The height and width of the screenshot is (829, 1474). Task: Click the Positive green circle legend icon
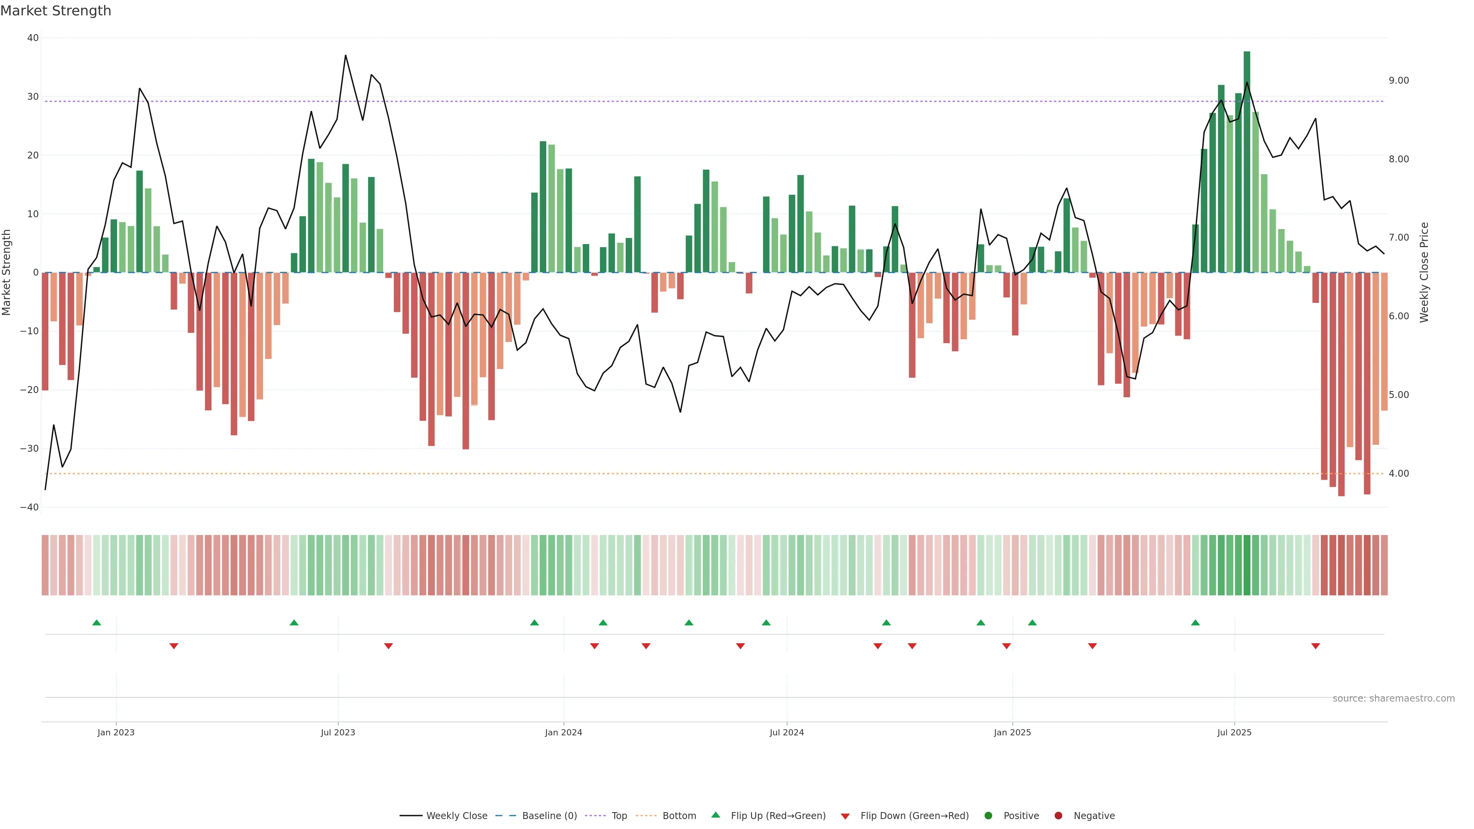pyautogui.click(x=988, y=816)
